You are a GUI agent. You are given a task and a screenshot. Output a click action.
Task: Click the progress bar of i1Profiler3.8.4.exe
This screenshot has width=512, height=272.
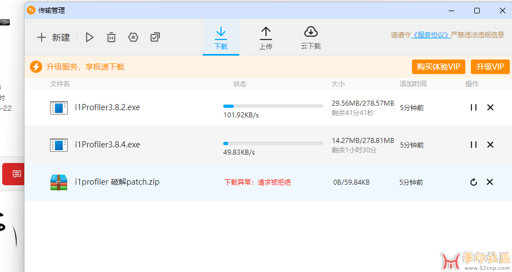pos(273,144)
